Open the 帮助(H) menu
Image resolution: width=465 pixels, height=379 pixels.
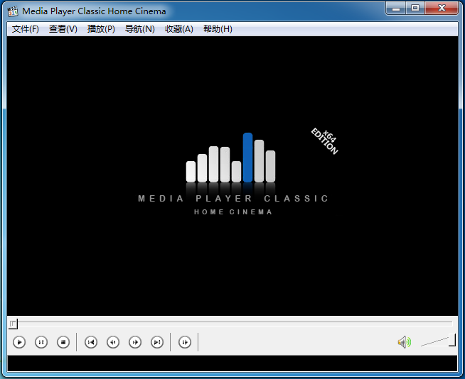pos(218,29)
